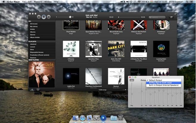This screenshot has width=196, height=123.
Task: Choose the AirPlay output option
Action: (164, 83)
